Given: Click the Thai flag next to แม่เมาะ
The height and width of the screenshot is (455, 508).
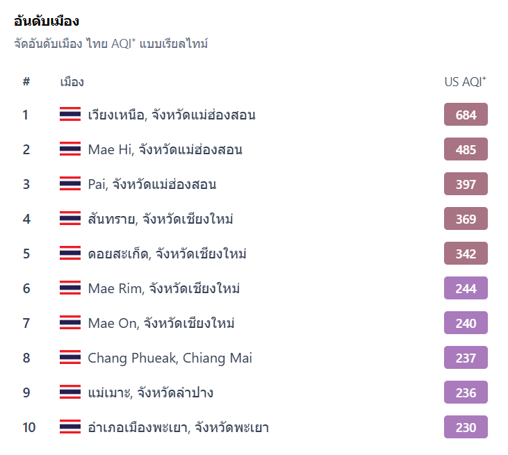Looking at the screenshot, I should [70, 392].
